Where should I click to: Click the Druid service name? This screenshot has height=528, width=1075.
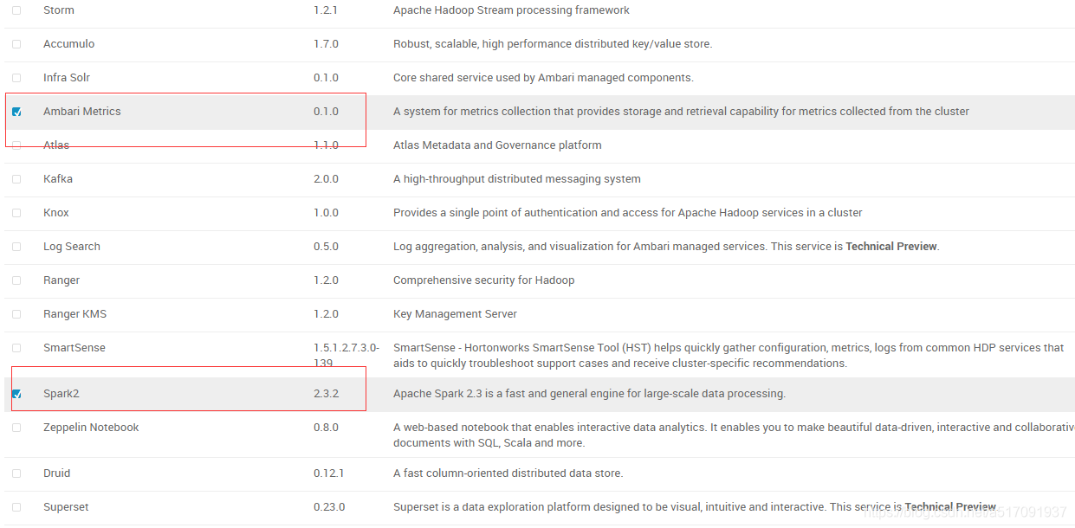pyautogui.click(x=57, y=473)
